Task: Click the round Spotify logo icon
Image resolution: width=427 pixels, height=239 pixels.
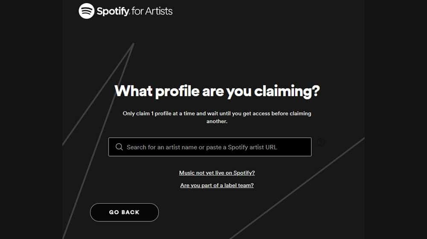Action: pyautogui.click(x=86, y=11)
